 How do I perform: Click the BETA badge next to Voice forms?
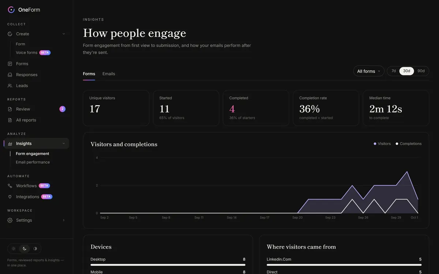[x=45, y=53]
